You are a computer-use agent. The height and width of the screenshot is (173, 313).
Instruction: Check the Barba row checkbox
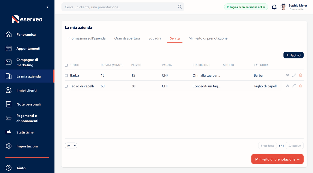click(66, 75)
